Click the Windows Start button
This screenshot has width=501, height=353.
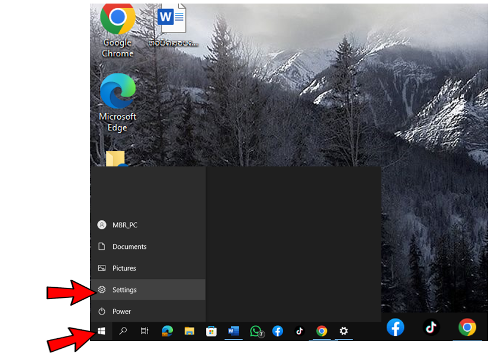101,331
